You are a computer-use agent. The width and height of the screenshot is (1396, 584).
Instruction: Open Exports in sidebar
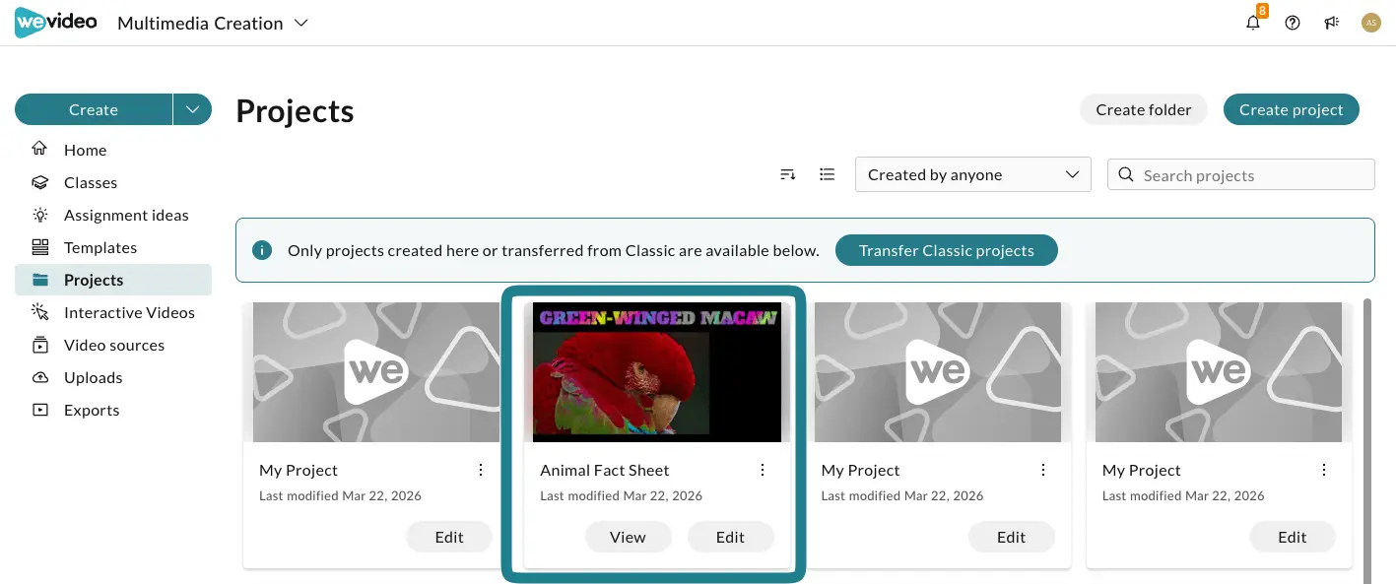tap(113, 410)
